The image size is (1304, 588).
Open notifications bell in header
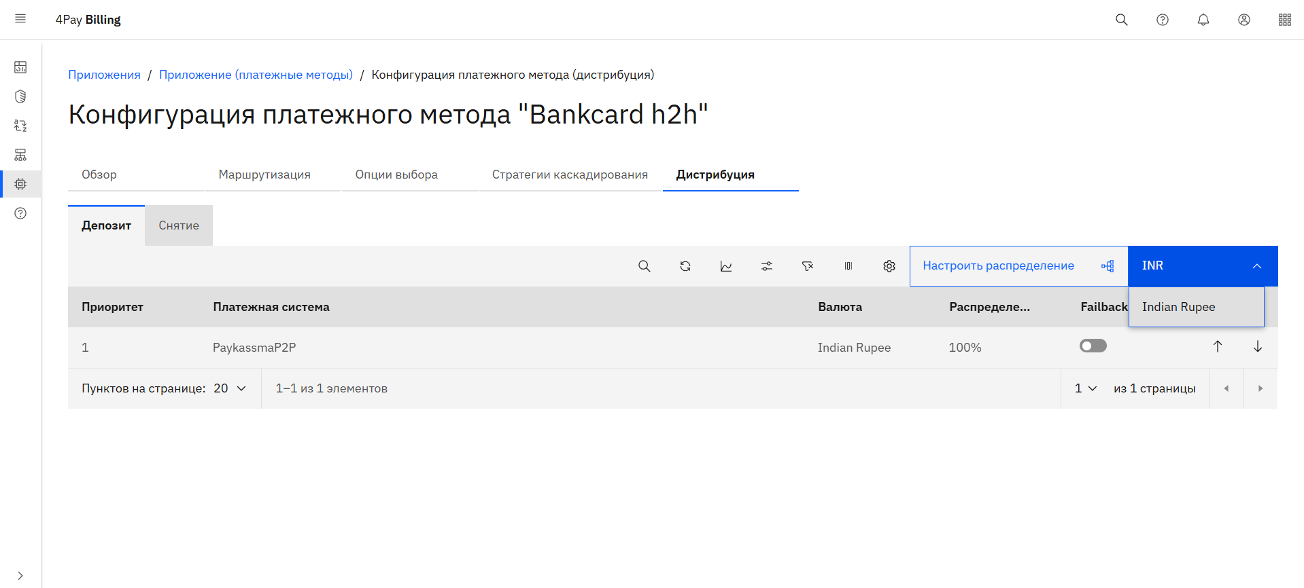pos(1203,20)
